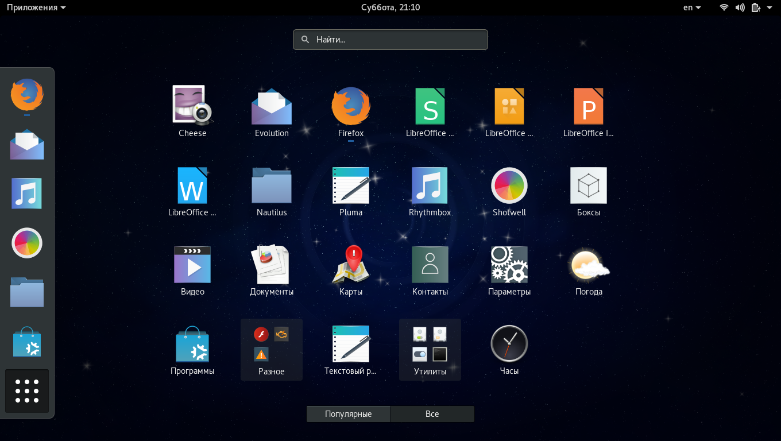The image size is (781, 441).
Task: Switch to the Популярные tab
Action: point(349,414)
